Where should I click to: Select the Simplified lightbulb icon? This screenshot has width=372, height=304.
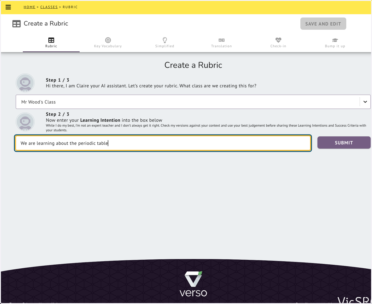[165, 40]
